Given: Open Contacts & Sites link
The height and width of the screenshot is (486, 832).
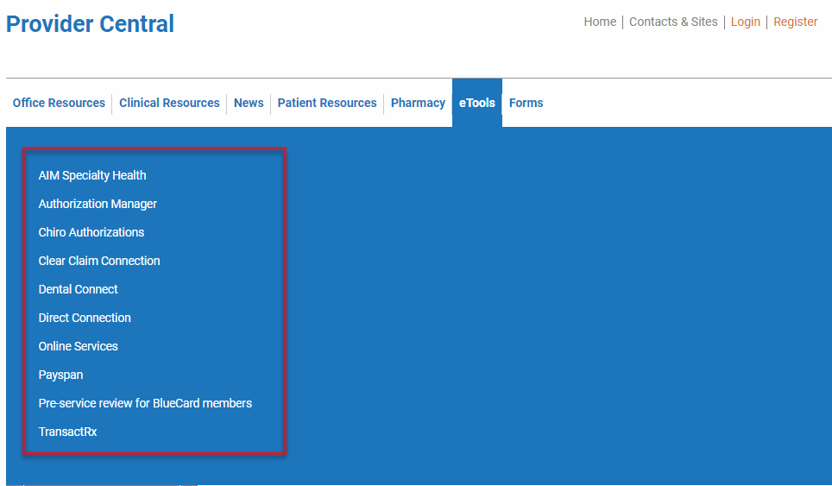Looking at the screenshot, I should (x=673, y=22).
